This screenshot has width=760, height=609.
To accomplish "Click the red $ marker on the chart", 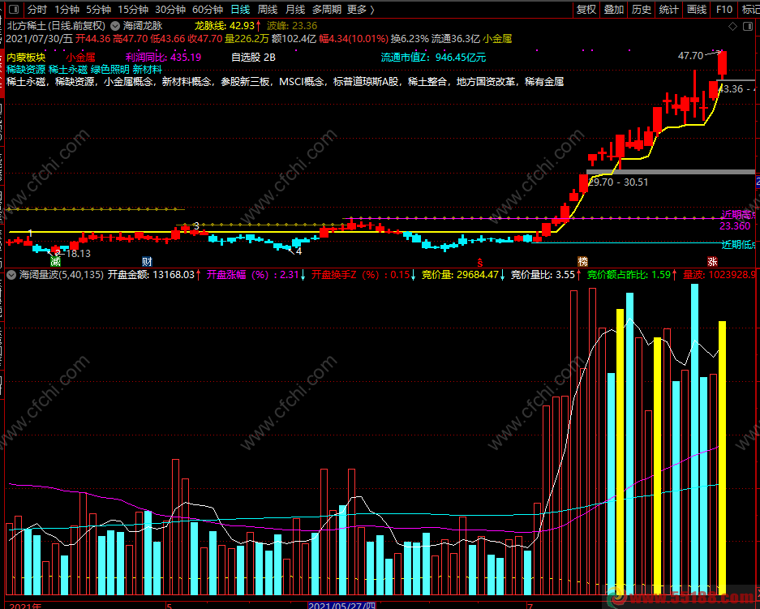I will [480, 263].
